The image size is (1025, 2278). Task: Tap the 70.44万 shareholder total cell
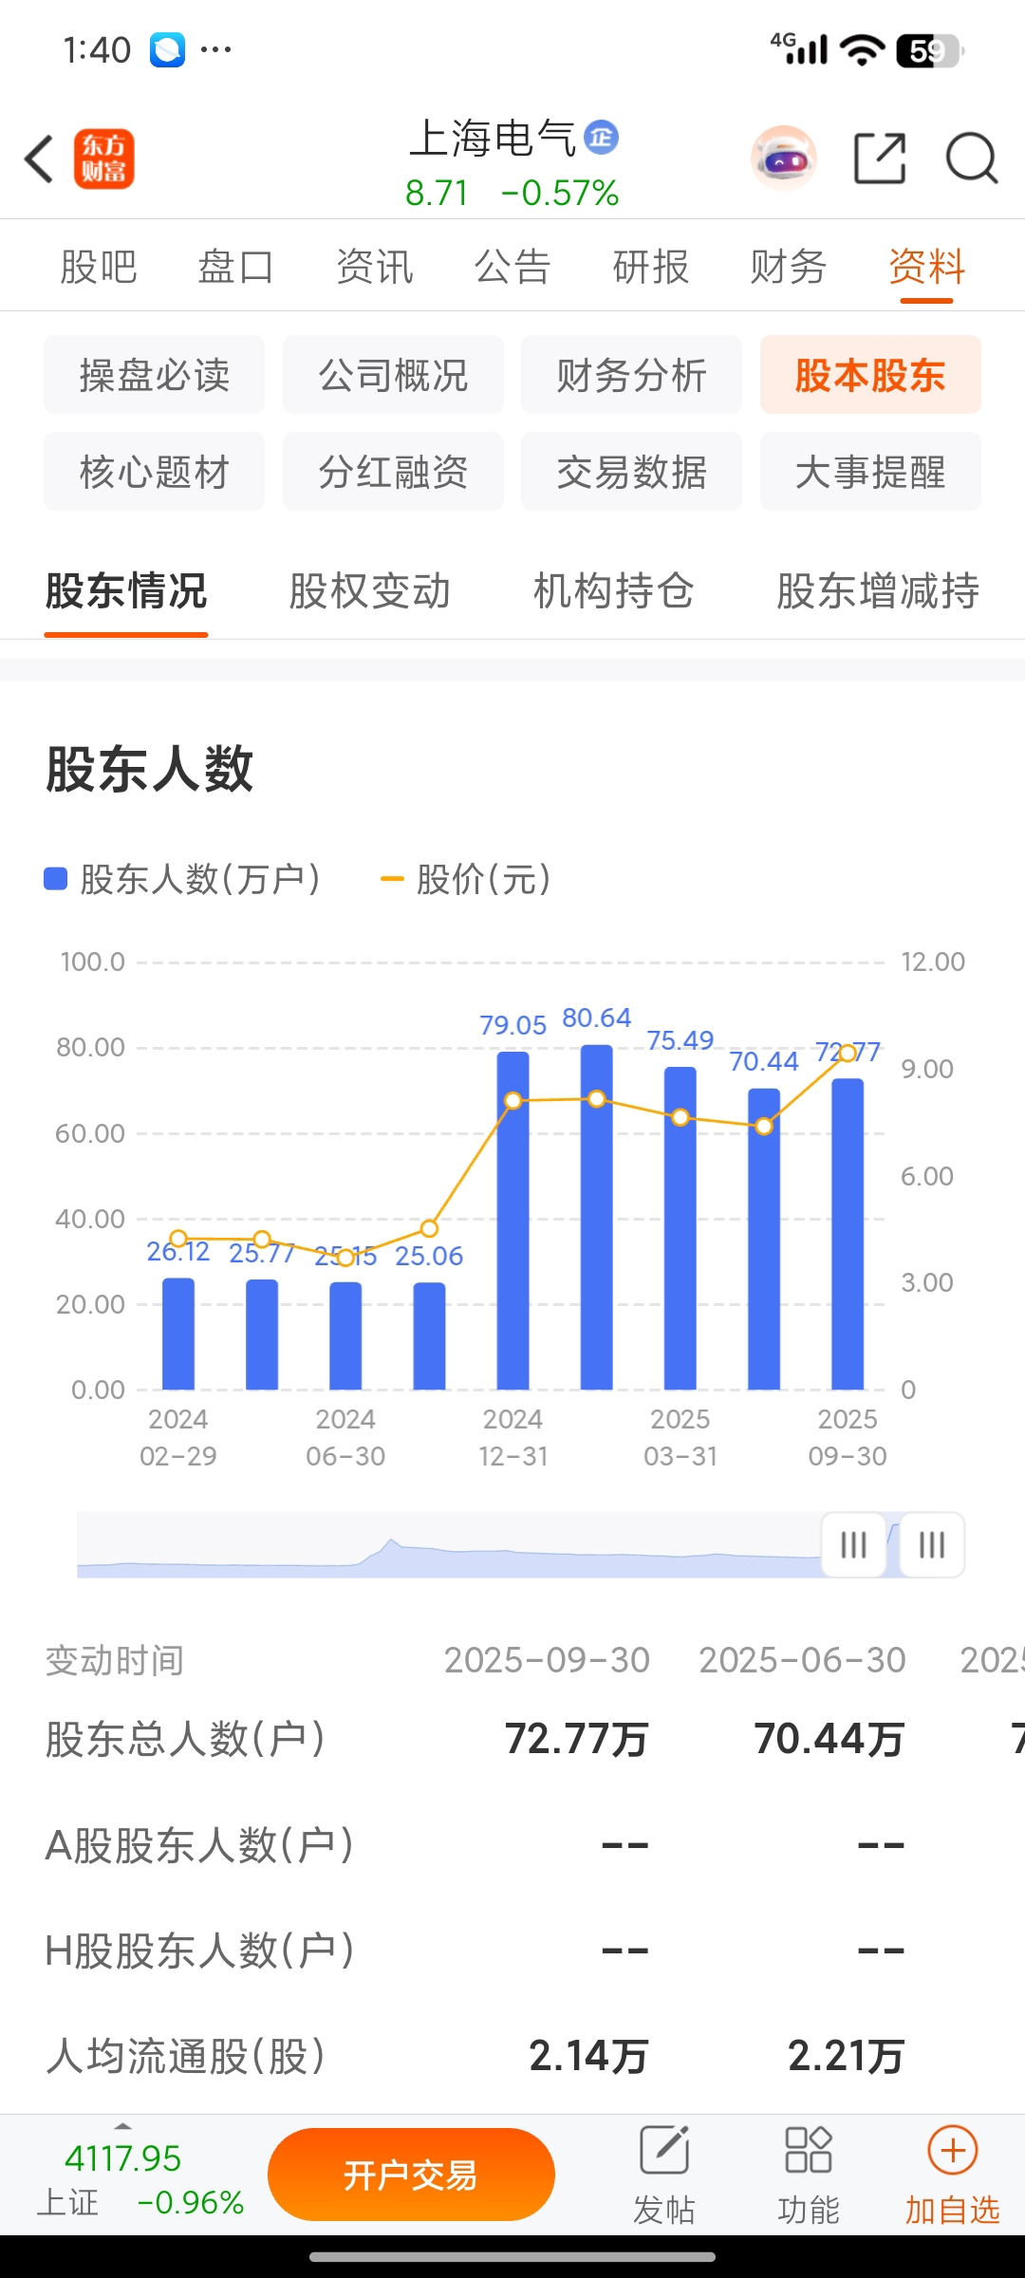(829, 1739)
